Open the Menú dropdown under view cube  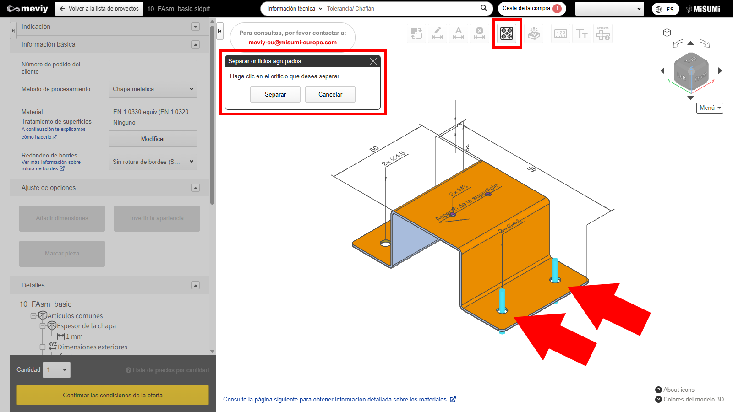click(710, 108)
